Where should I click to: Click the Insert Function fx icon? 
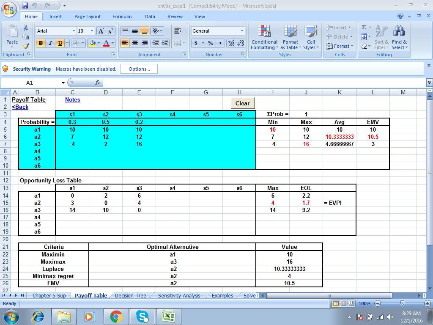pyautogui.click(x=98, y=83)
